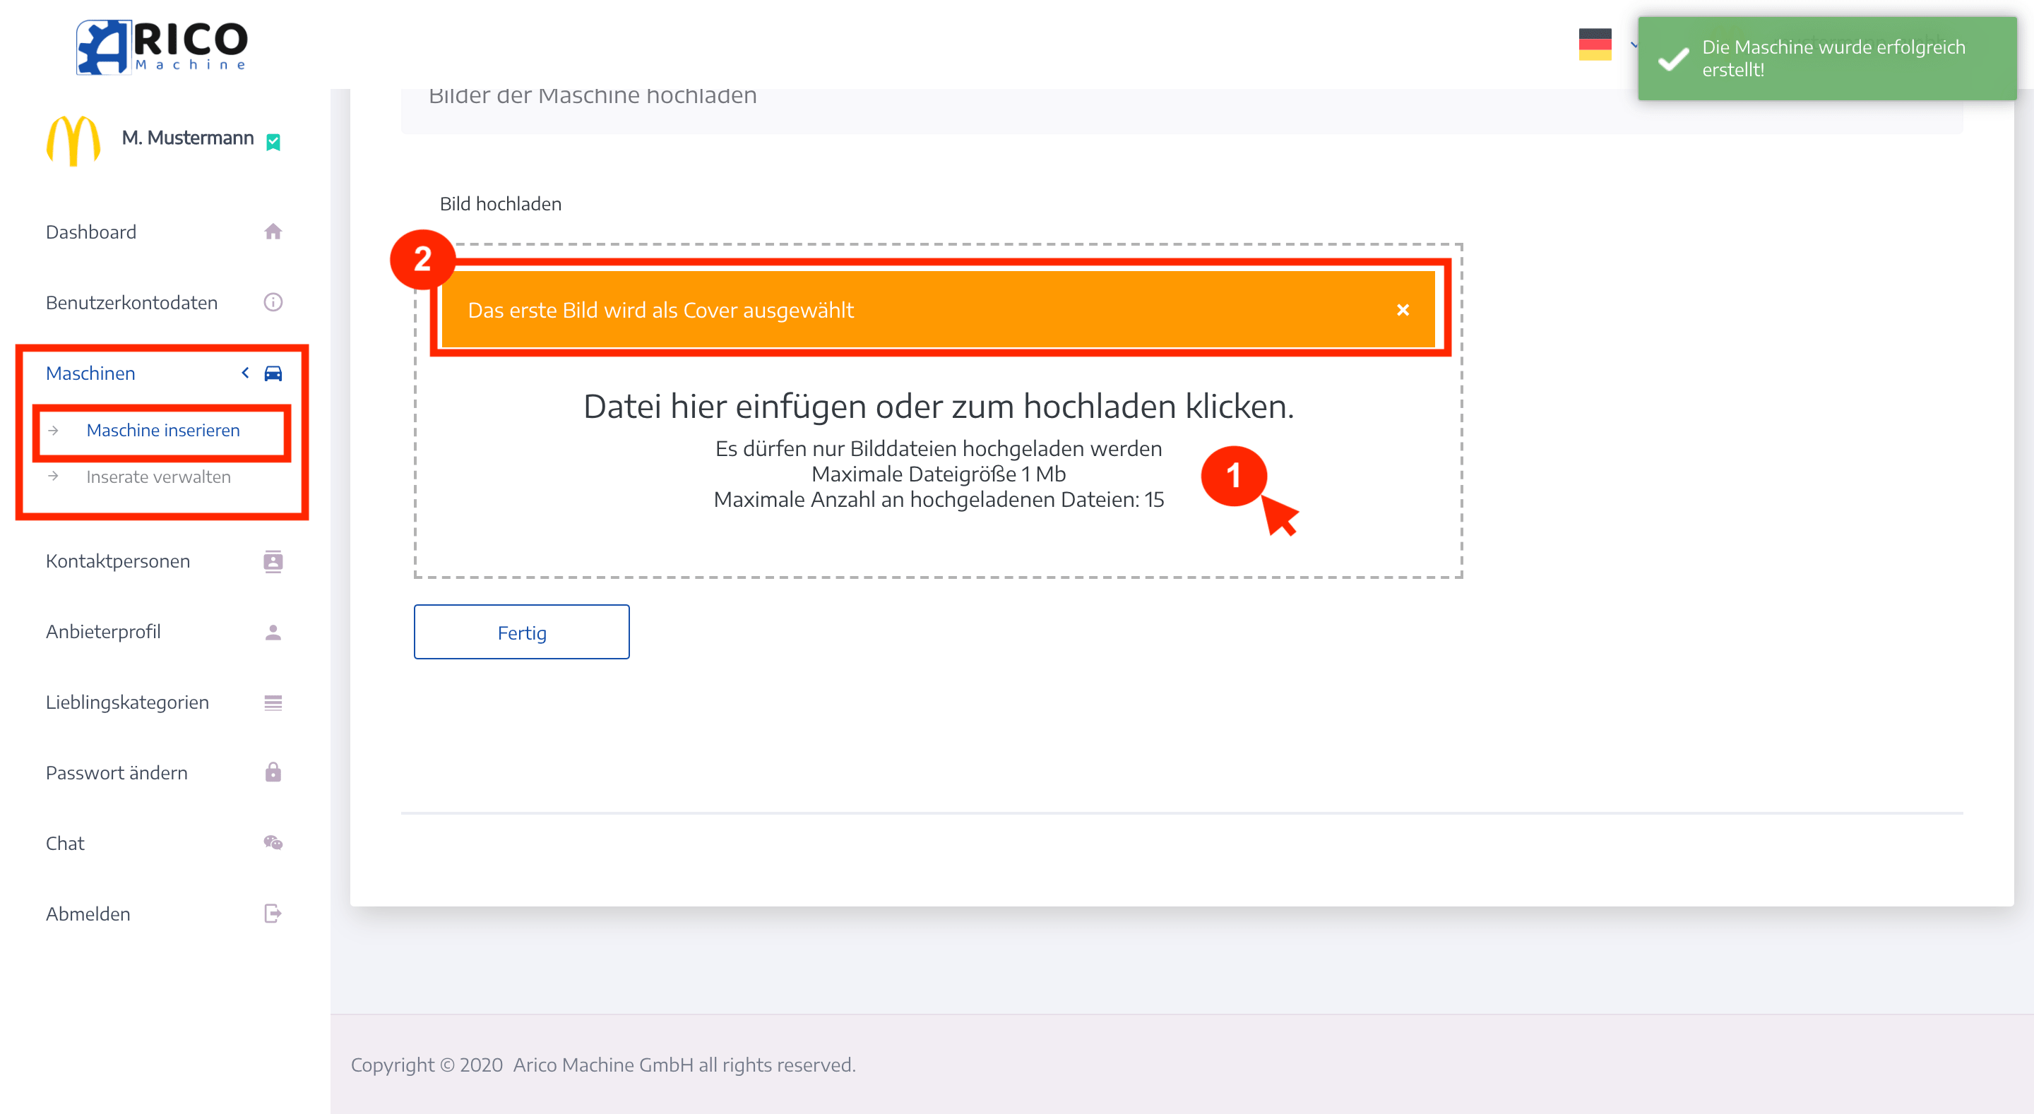Select Inserate verwalten from sidebar
Screen dimensions: 2034x1114
tap(157, 477)
